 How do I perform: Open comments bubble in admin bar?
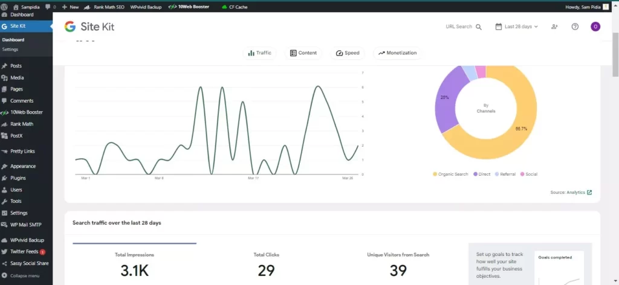tap(51, 7)
